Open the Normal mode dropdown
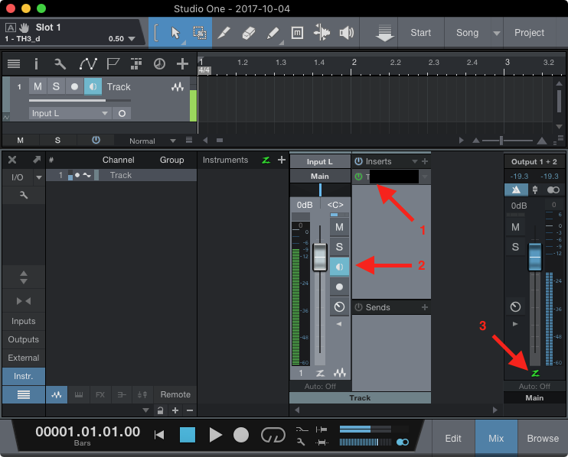 click(173, 141)
